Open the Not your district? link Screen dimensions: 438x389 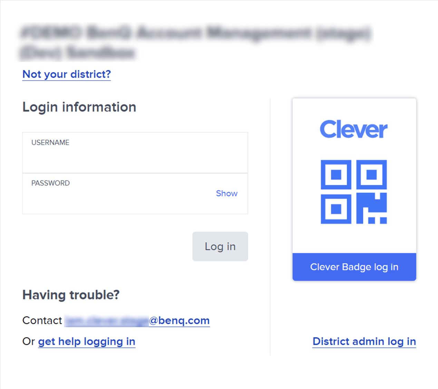pos(67,74)
